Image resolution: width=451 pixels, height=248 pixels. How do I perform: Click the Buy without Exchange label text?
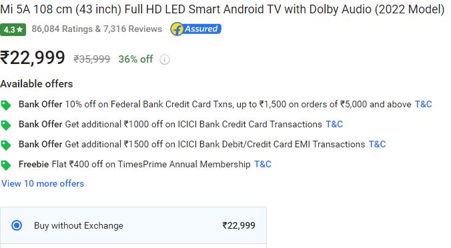tap(79, 225)
